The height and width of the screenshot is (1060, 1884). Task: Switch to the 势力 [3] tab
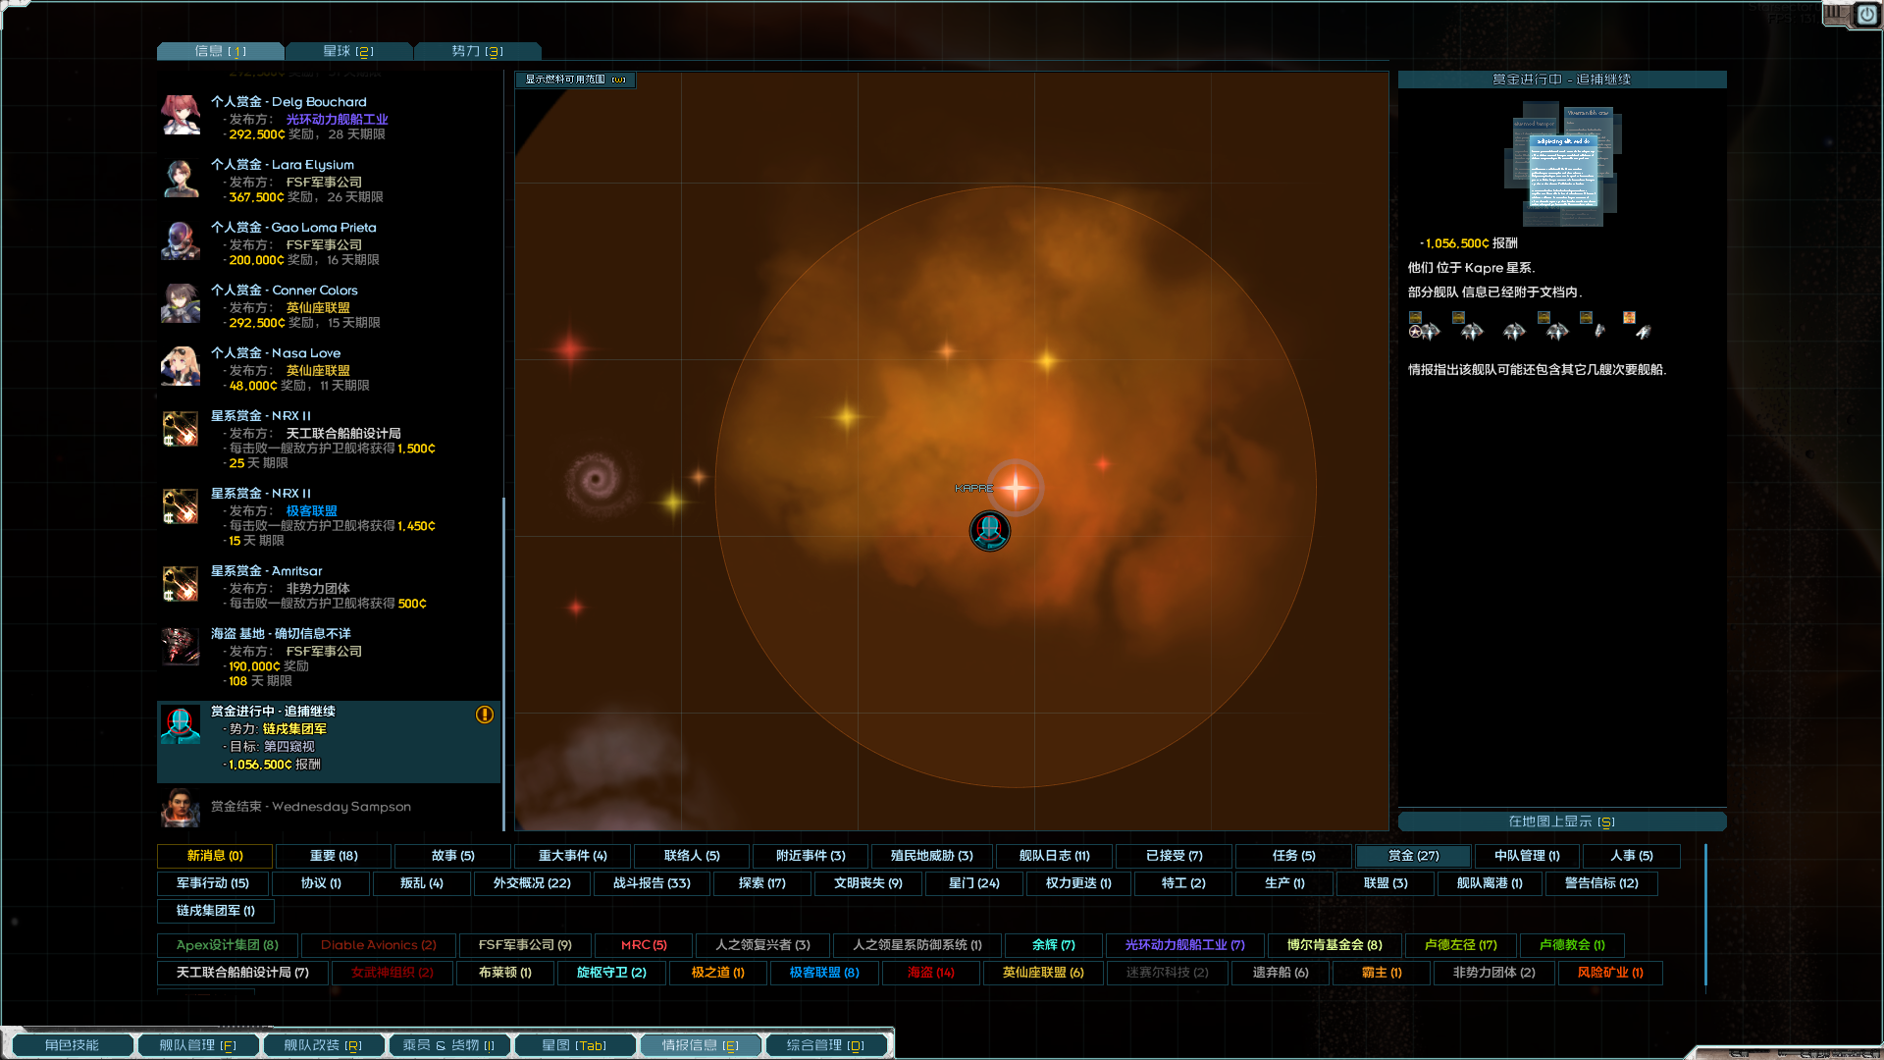click(477, 51)
